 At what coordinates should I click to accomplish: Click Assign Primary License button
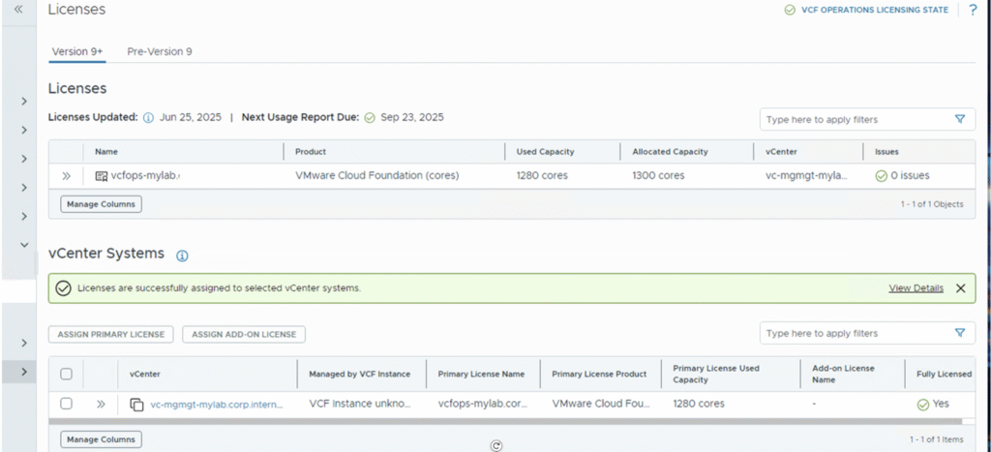[x=111, y=335]
